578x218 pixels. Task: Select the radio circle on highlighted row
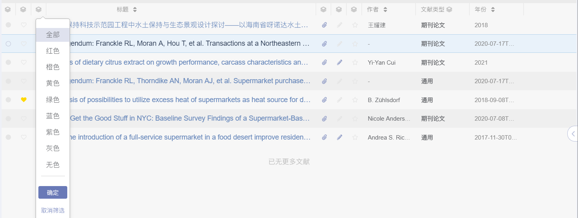8,44
